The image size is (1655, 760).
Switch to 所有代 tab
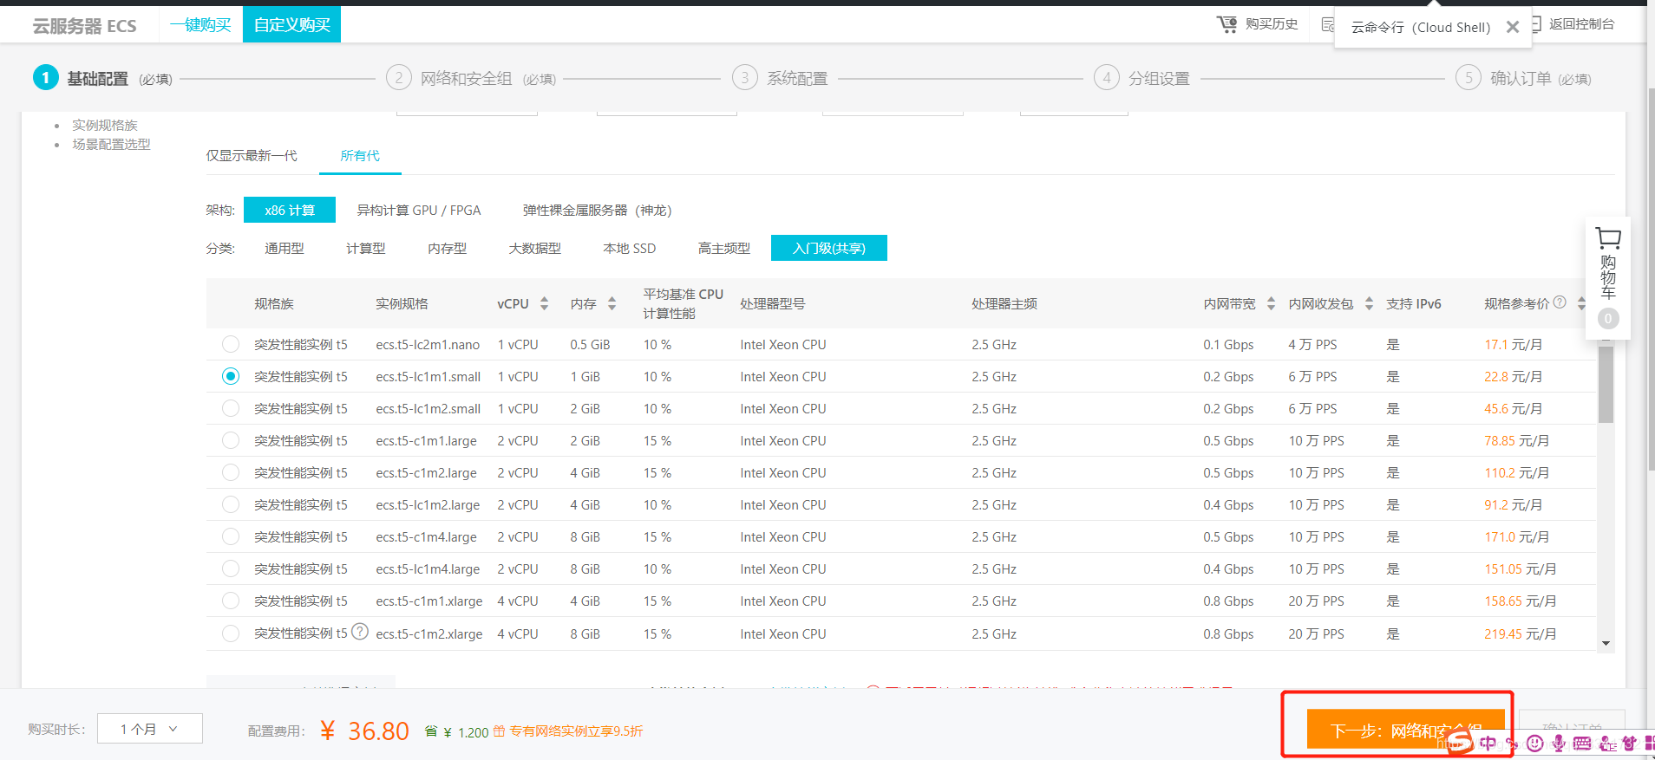pyautogui.click(x=360, y=156)
